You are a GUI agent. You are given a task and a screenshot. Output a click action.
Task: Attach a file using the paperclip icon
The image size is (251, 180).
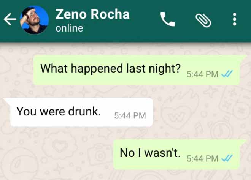coord(203,20)
